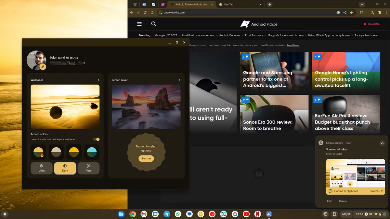Image resolution: width=390 pixels, height=219 pixels.
Task: Expand the Screen saver section chevron
Action: pos(180,80)
